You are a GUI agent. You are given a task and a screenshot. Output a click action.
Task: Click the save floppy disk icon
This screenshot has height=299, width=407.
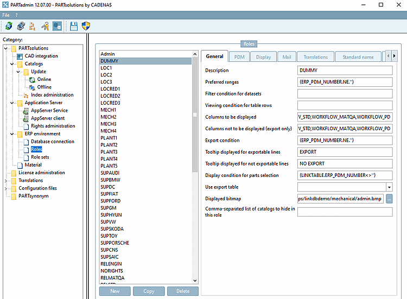74,26
